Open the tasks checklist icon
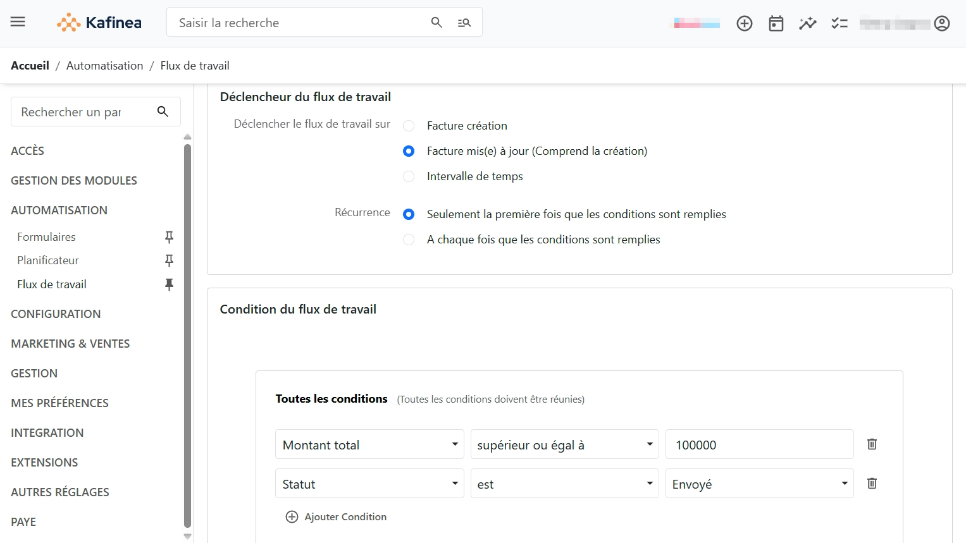The height and width of the screenshot is (543, 966). [x=839, y=23]
